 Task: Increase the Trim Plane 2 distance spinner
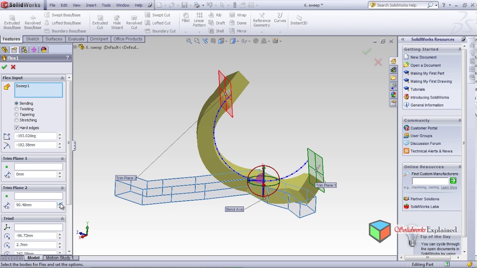60,203
